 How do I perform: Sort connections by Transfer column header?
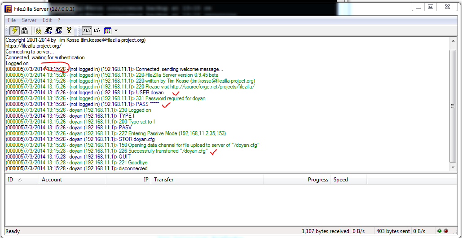pyautogui.click(x=207, y=179)
